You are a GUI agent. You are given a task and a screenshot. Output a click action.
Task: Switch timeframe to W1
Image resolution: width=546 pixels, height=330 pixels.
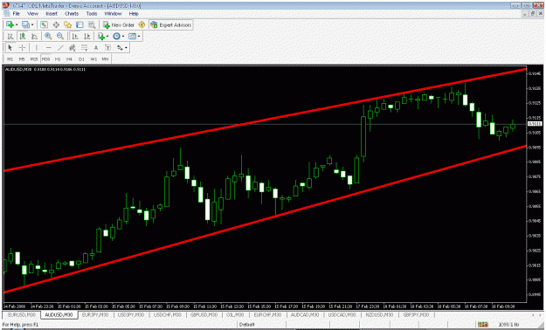pyautogui.click(x=93, y=59)
